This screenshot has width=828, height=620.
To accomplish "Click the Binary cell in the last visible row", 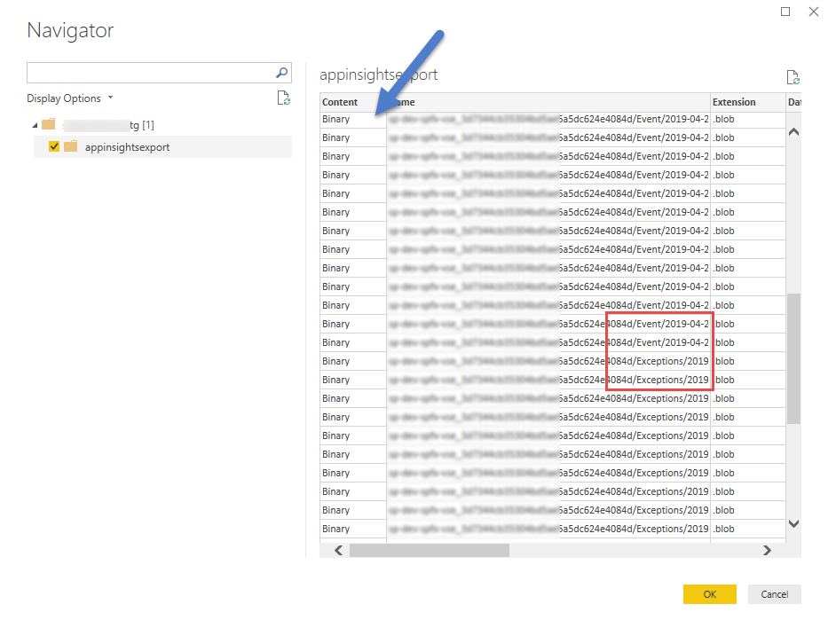I will click(352, 529).
